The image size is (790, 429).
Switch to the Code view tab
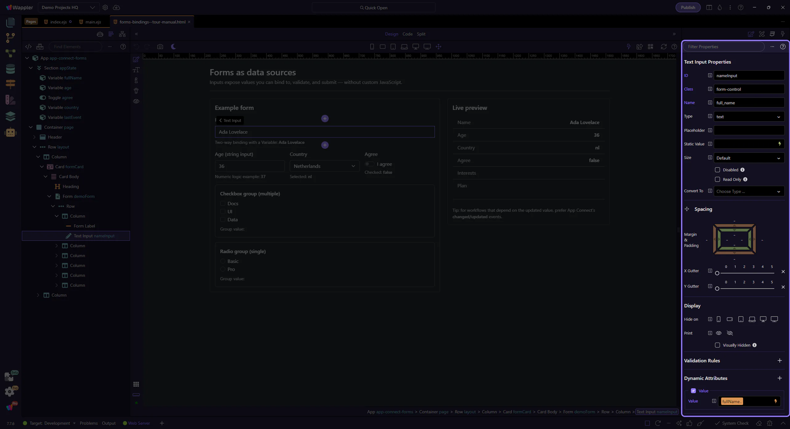click(407, 34)
